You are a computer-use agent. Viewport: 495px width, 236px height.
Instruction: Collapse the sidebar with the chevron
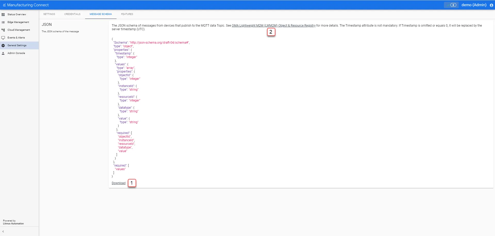point(3,231)
